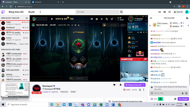Click the Tiếng Hàn tag
Viewport: 190px width, 107px height.
(x=64, y=92)
